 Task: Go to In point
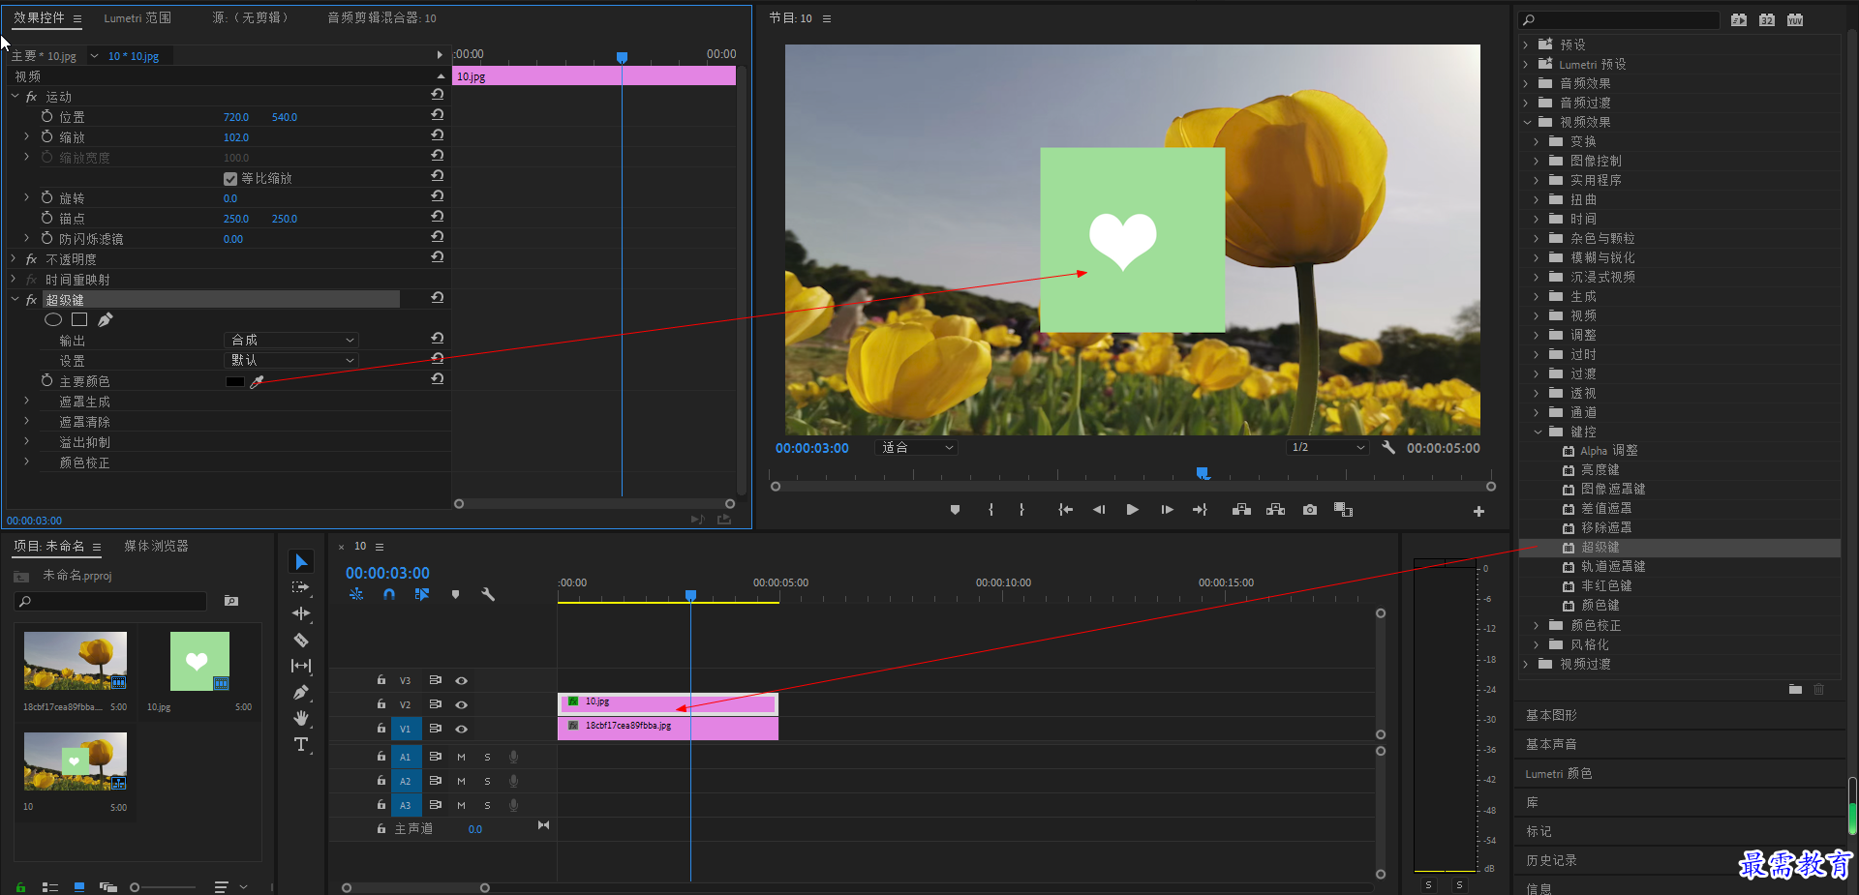point(1065,510)
